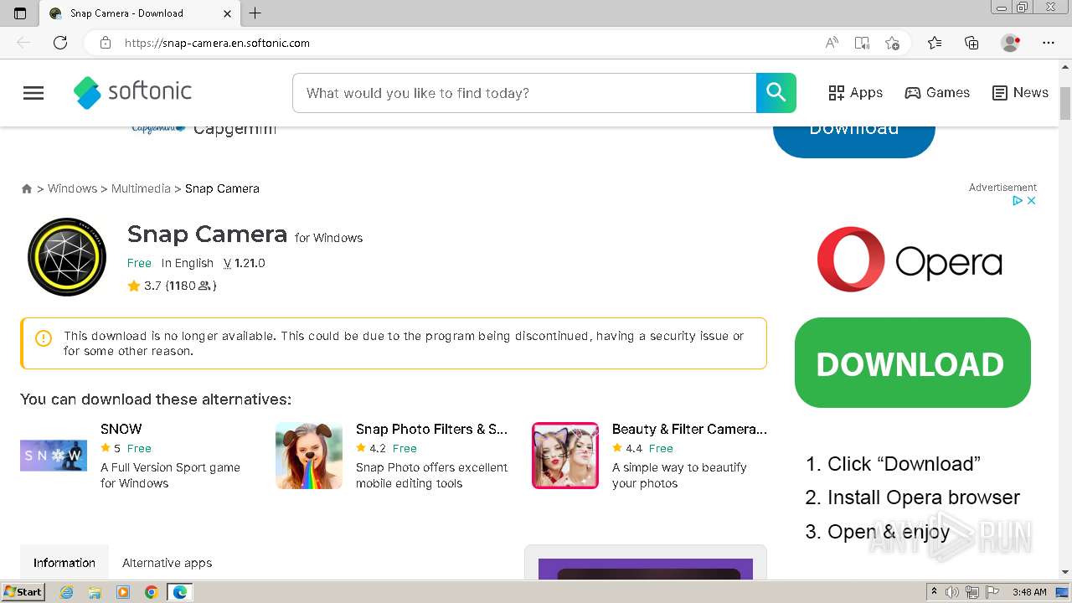Screen dimensions: 1072x603
Task: Open Games section in header
Action: [x=937, y=93]
